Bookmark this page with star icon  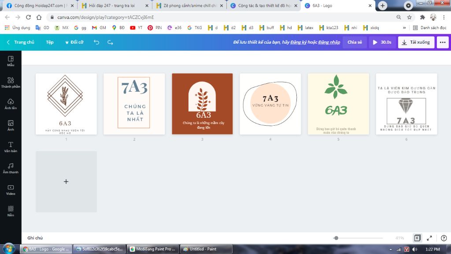click(409, 17)
